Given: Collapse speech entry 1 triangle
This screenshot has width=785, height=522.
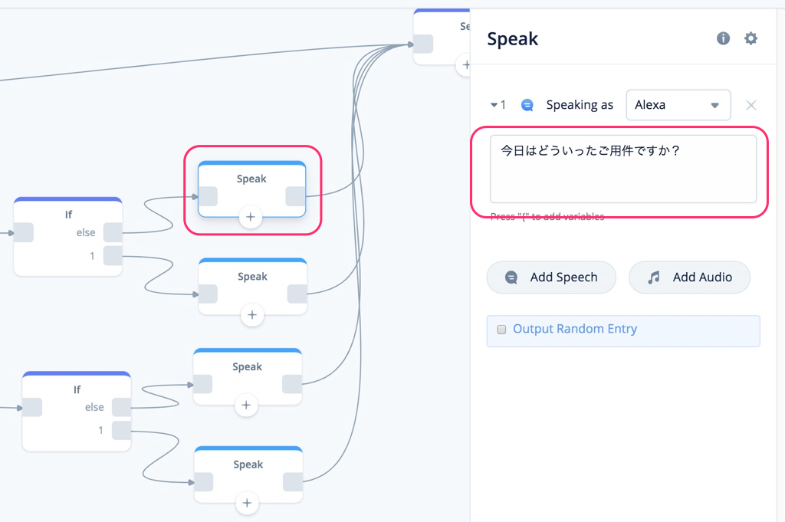Looking at the screenshot, I should (x=494, y=105).
